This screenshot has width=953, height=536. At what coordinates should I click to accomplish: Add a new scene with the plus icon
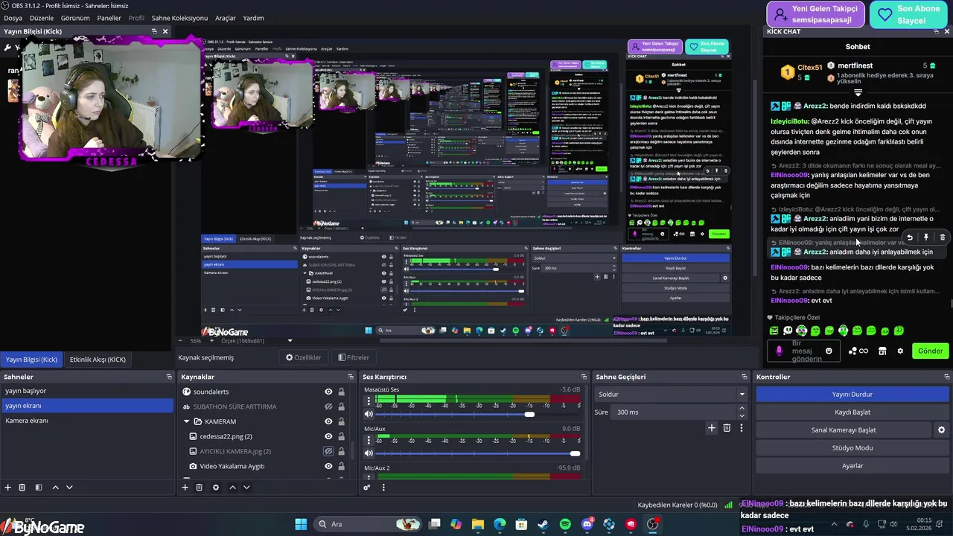[x=8, y=488]
